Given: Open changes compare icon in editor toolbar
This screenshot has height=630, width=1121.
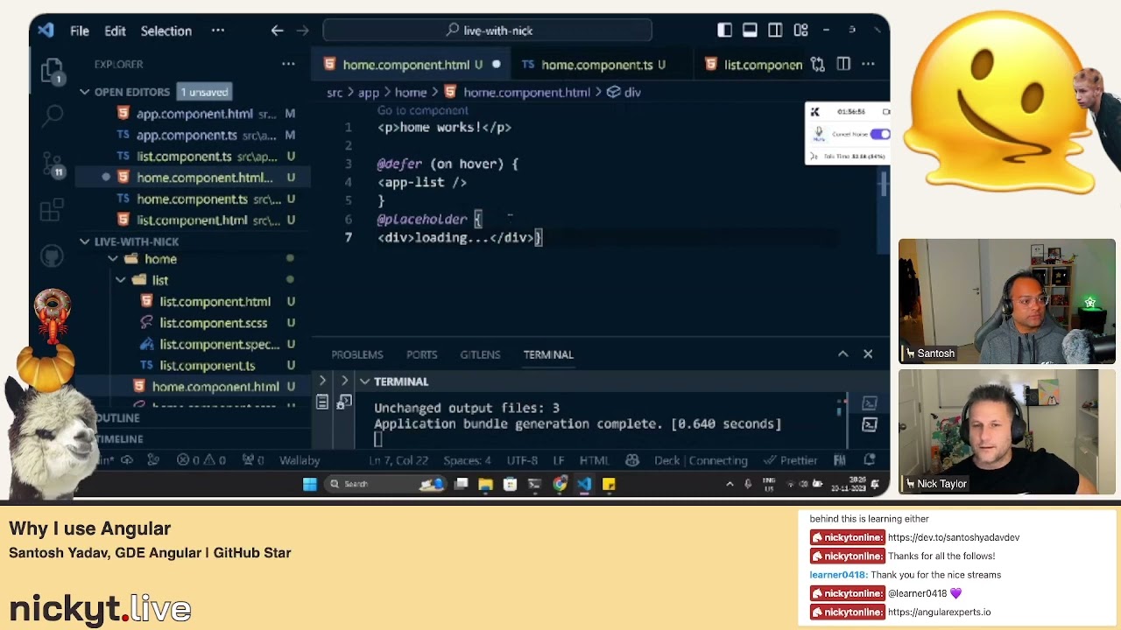Looking at the screenshot, I should coord(817,64).
